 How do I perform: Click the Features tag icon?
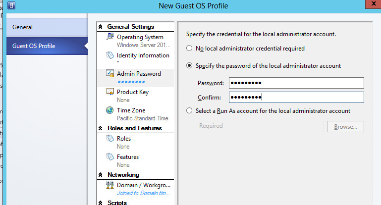pos(110,156)
